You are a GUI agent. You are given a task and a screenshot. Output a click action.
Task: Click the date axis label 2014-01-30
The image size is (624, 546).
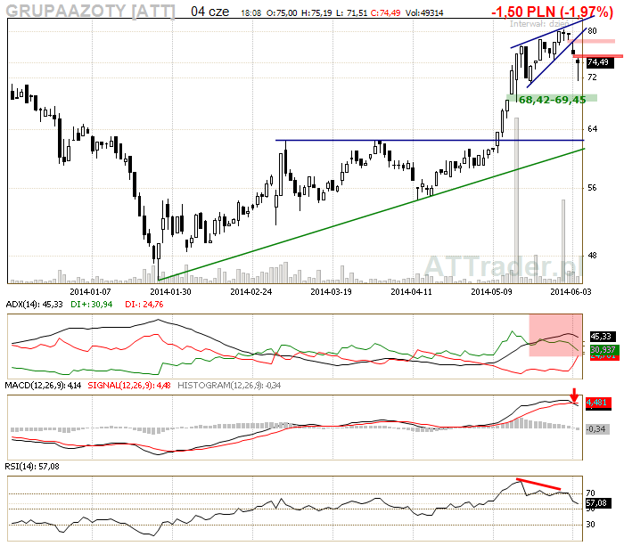point(170,292)
